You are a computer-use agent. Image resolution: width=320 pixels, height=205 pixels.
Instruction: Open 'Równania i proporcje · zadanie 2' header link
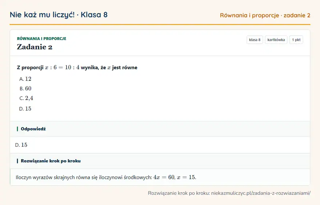pyautogui.click(x=265, y=15)
